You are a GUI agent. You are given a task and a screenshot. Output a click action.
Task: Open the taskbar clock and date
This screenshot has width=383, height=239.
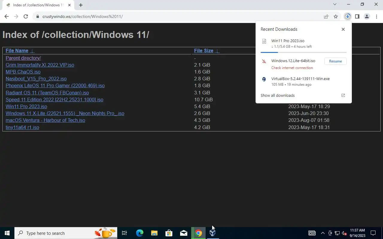click(357, 233)
